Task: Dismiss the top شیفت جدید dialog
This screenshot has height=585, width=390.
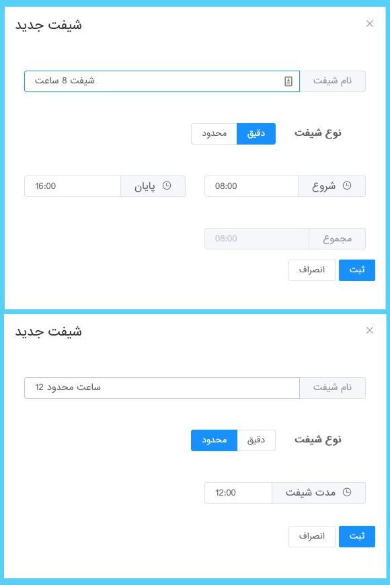Action: tap(369, 24)
